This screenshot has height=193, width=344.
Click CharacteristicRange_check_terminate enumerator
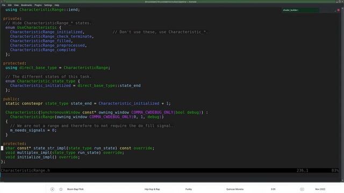point(51,36)
